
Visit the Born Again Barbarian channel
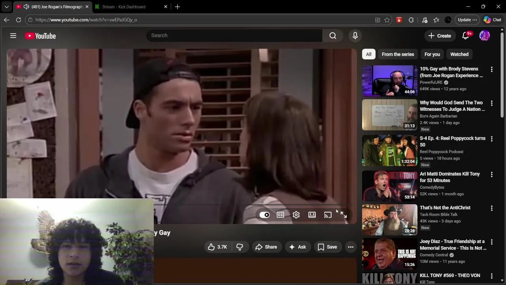tap(438, 116)
